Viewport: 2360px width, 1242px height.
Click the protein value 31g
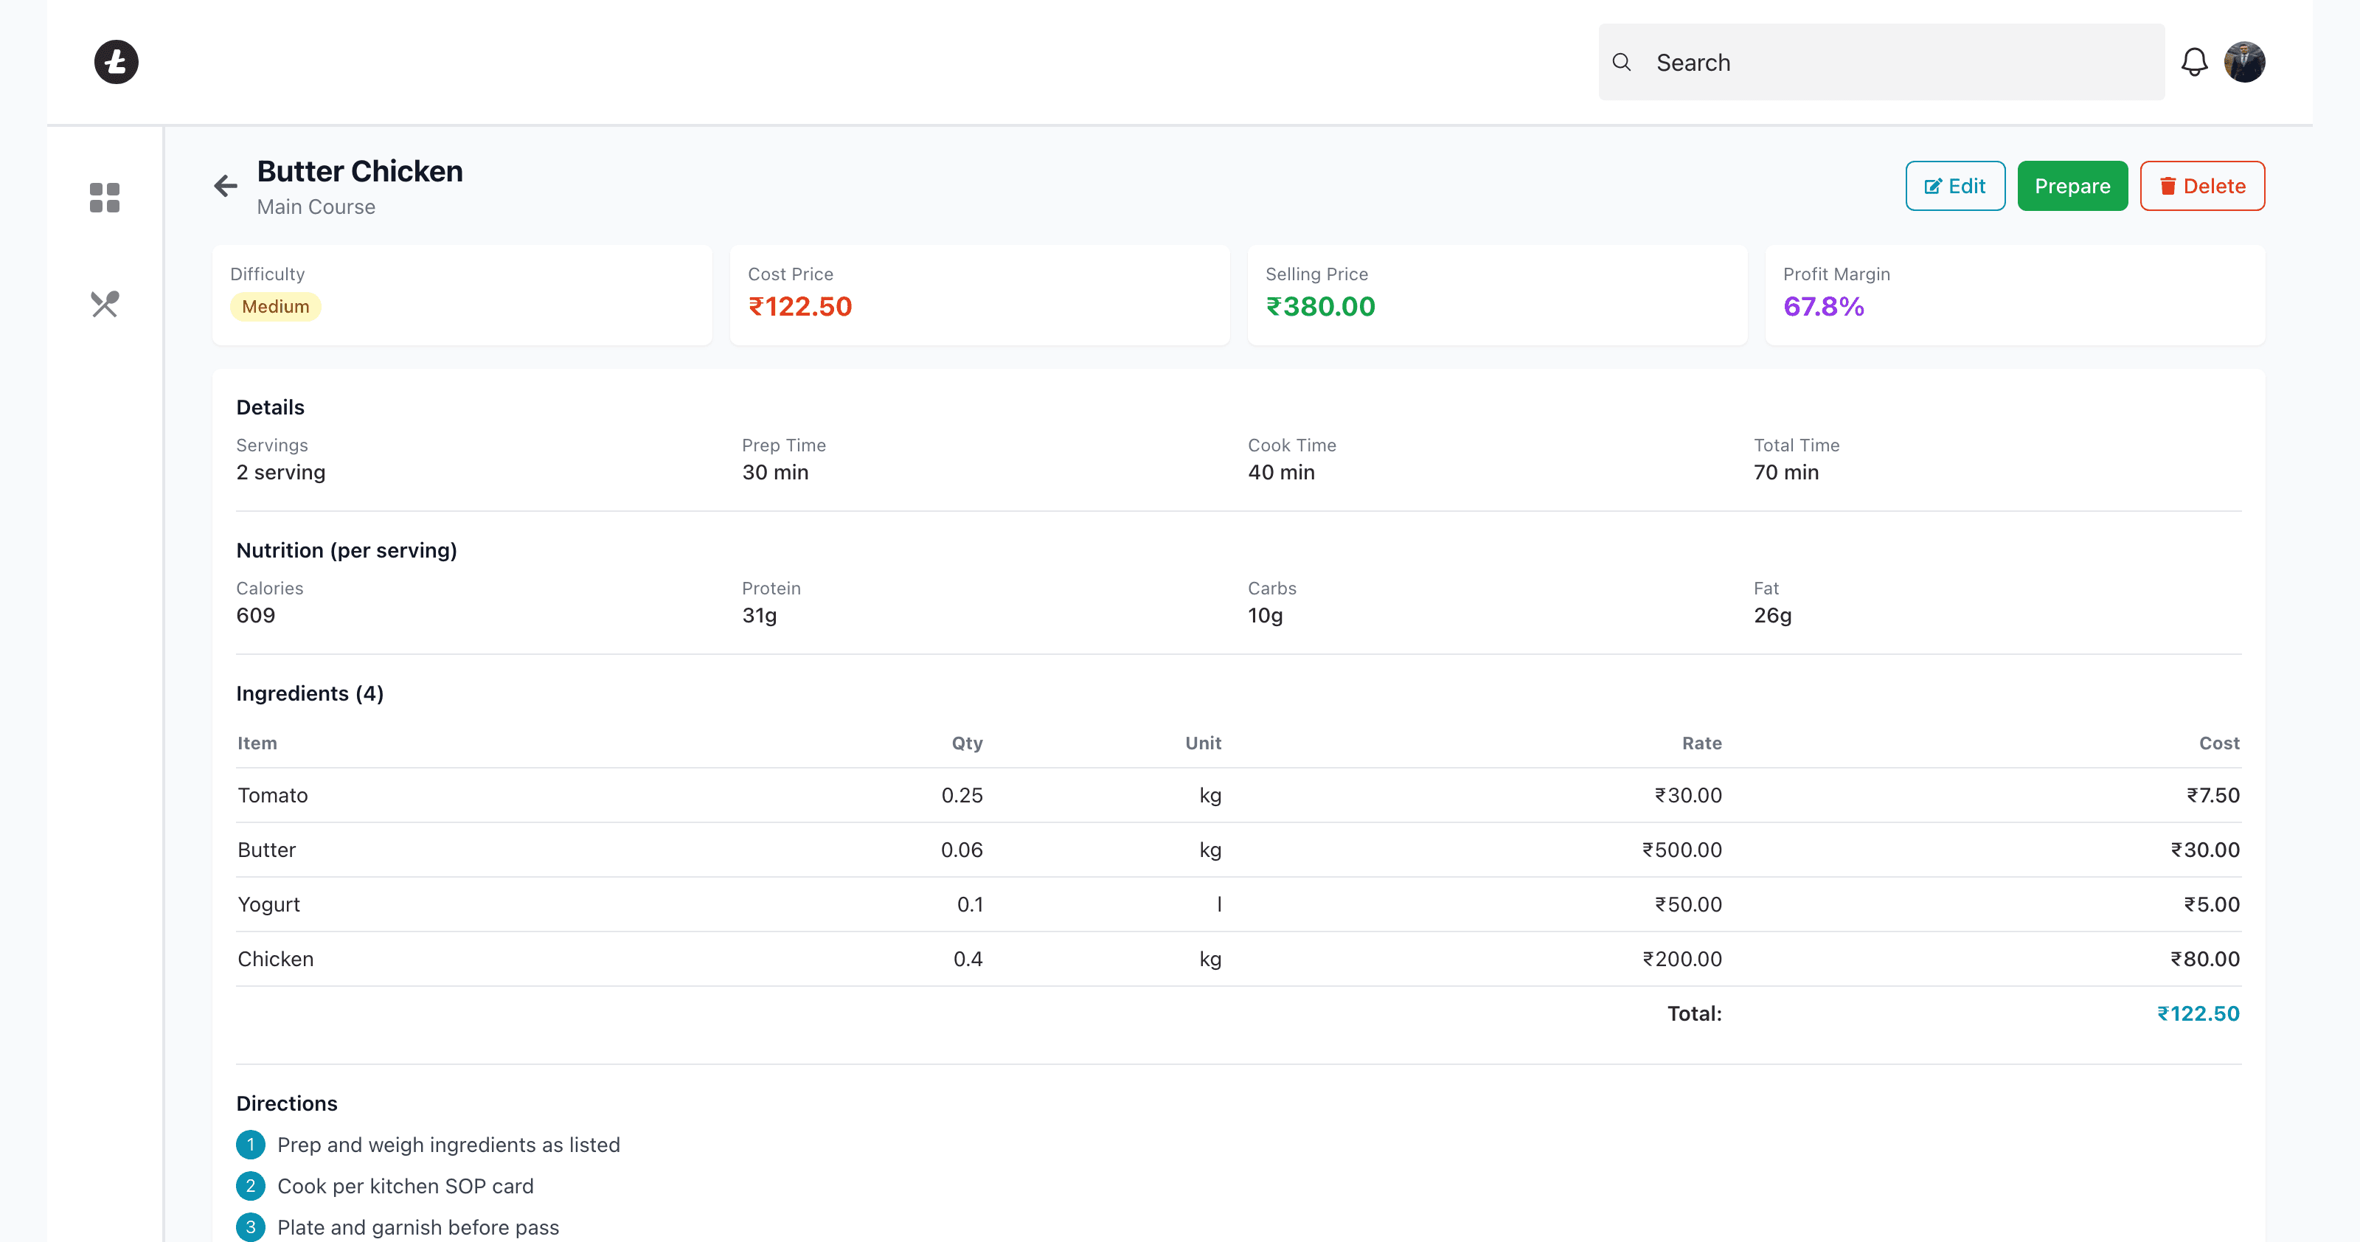(760, 616)
